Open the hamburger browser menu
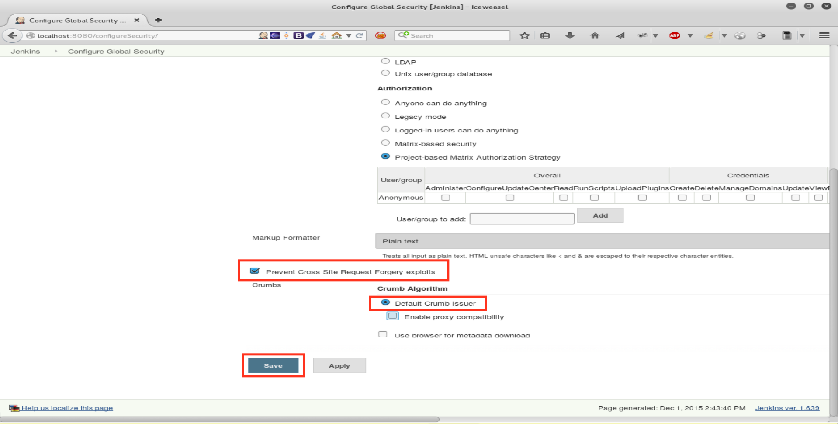 (824, 35)
